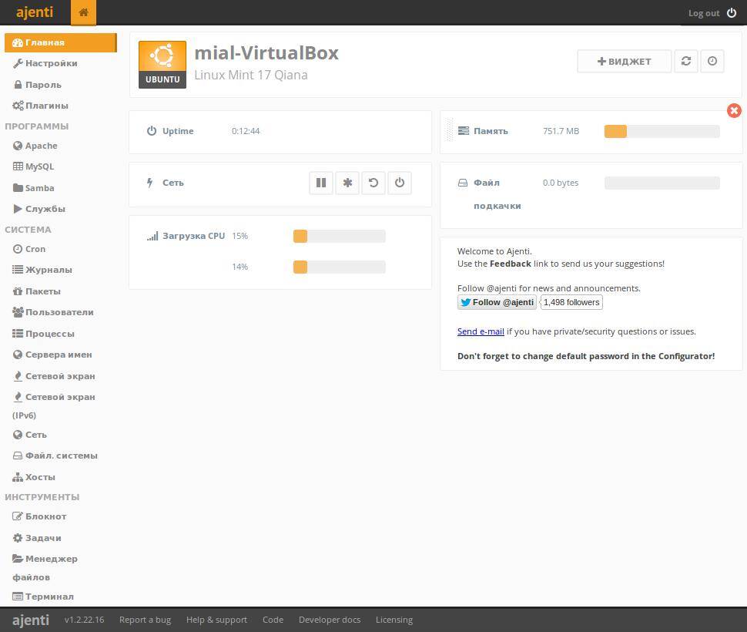
Task: Click the ajenti logo in top bar
Action: pyautogui.click(x=35, y=12)
